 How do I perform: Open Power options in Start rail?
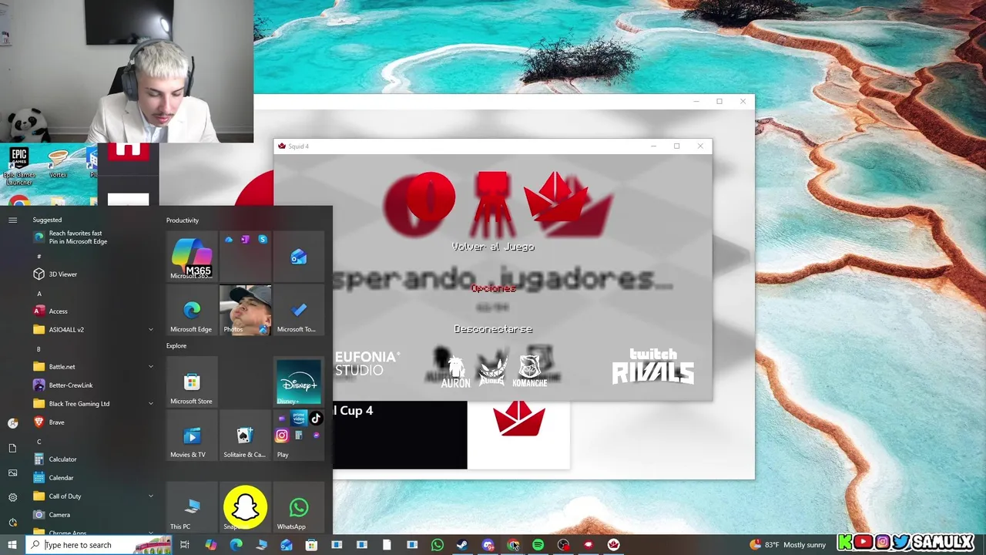(12, 522)
